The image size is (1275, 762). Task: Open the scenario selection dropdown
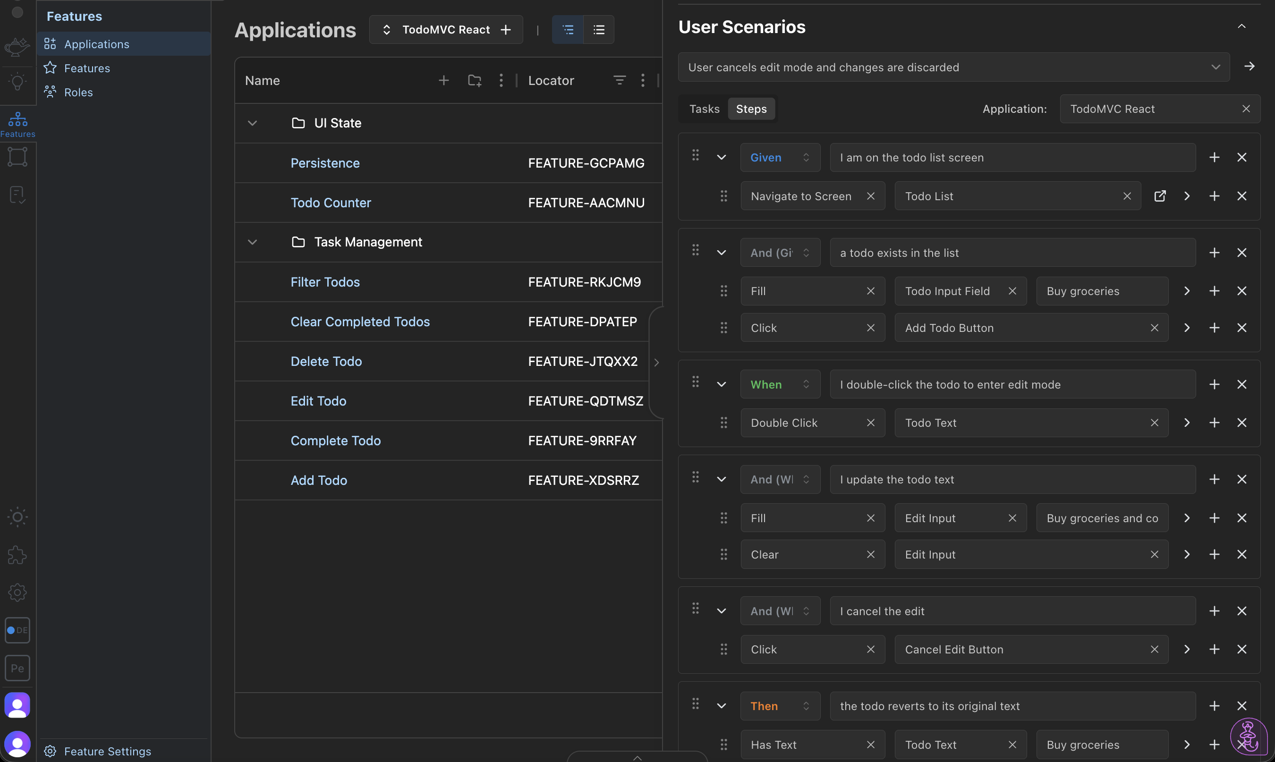coord(953,67)
